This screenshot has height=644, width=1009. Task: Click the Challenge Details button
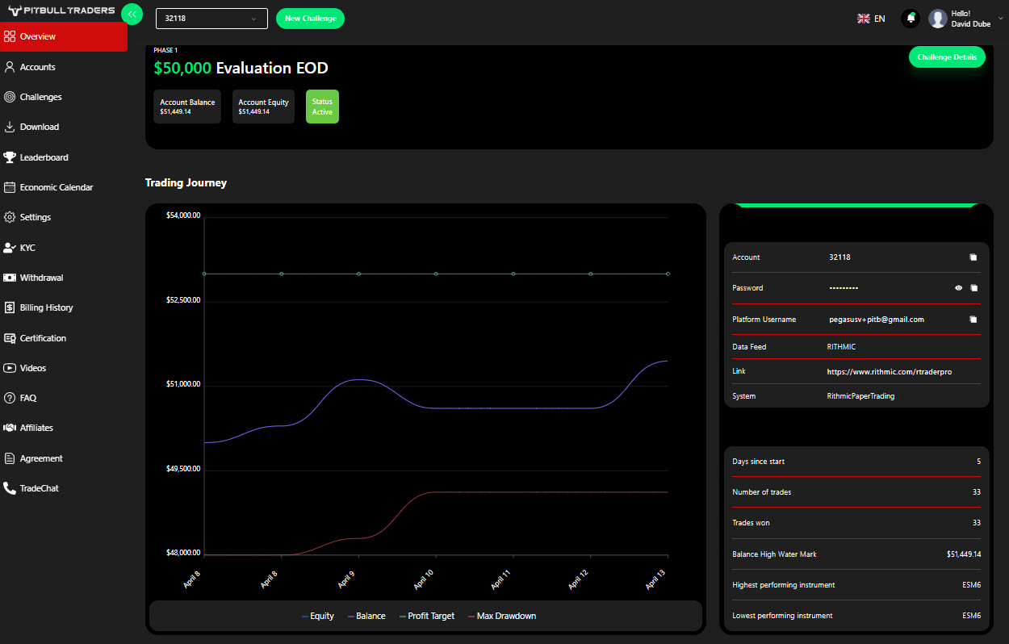[946, 56]
